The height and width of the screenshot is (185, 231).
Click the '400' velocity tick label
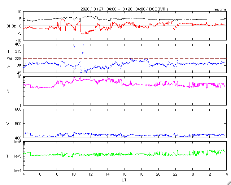(18, 138)
